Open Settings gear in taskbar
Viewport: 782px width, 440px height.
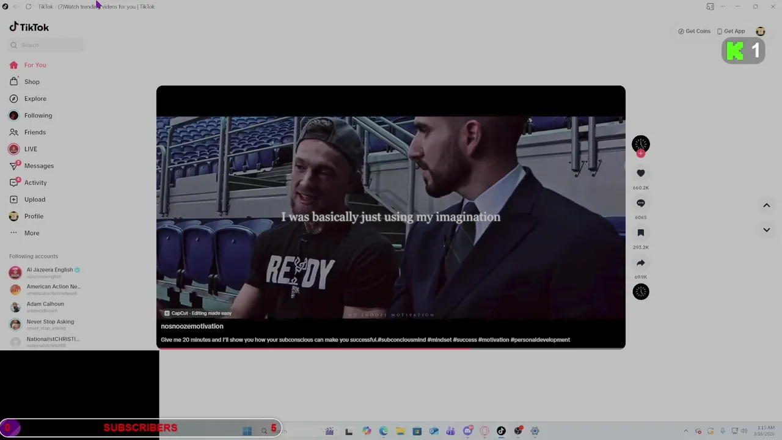[x=535, y=431]
